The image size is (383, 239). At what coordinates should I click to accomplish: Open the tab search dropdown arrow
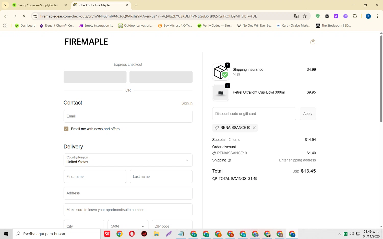click(5, 5)
